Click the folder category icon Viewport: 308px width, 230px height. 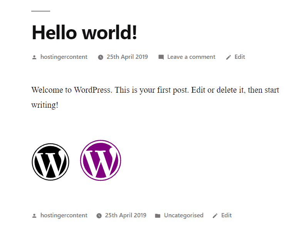(x=158, y=216)
